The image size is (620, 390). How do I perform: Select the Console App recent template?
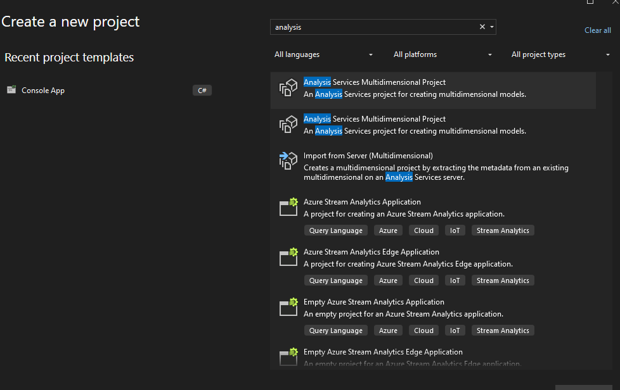coord(109,91)
